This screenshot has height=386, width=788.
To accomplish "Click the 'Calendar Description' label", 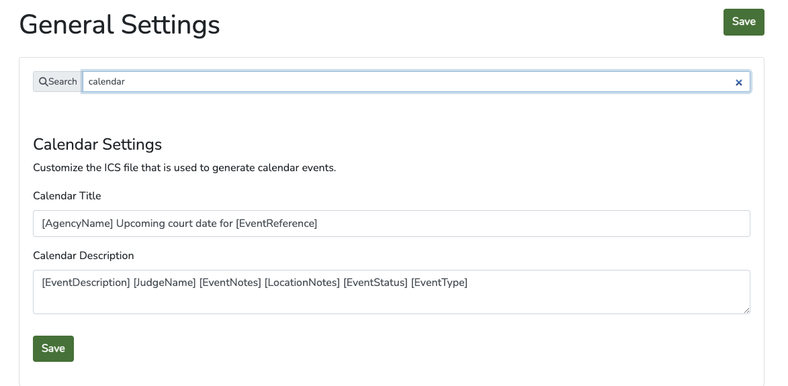I will pos(83,256).
